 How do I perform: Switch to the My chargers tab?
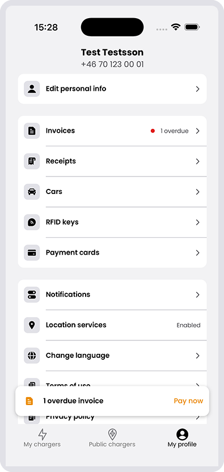42,439
